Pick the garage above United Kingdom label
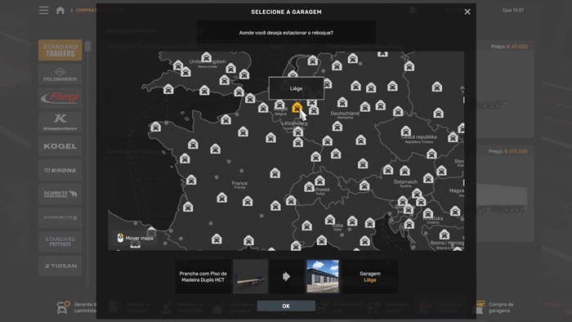Viewport: 572px width, 322px height. tap(207, 57)
